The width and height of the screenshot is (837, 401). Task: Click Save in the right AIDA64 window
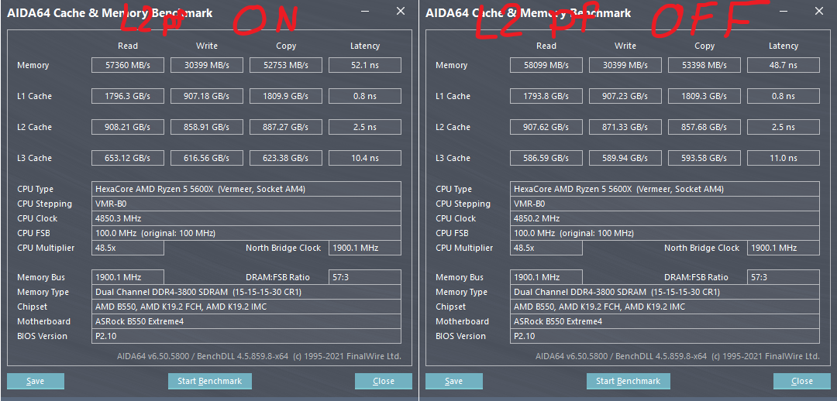(x=454, y=381)
